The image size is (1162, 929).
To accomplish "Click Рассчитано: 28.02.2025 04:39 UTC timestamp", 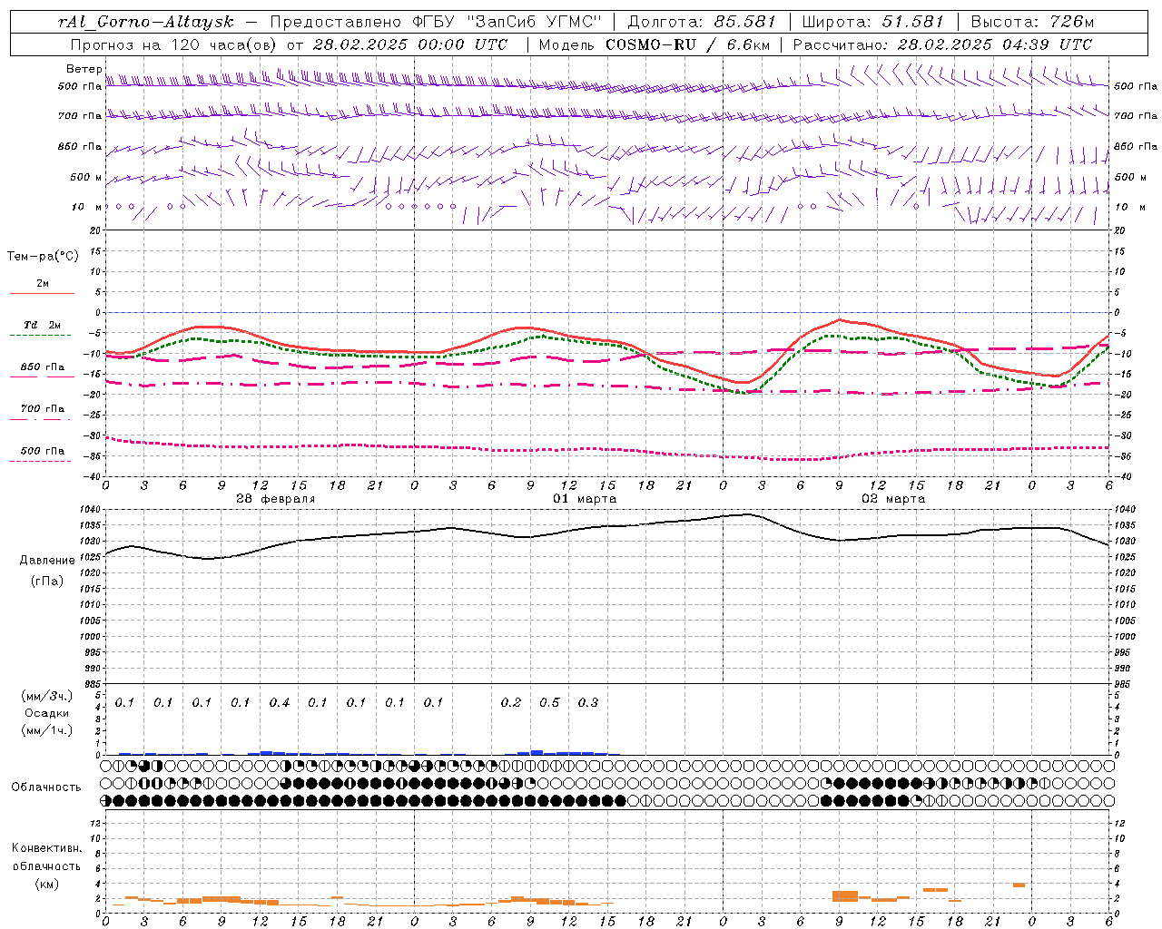I will [x=942, y=44].
